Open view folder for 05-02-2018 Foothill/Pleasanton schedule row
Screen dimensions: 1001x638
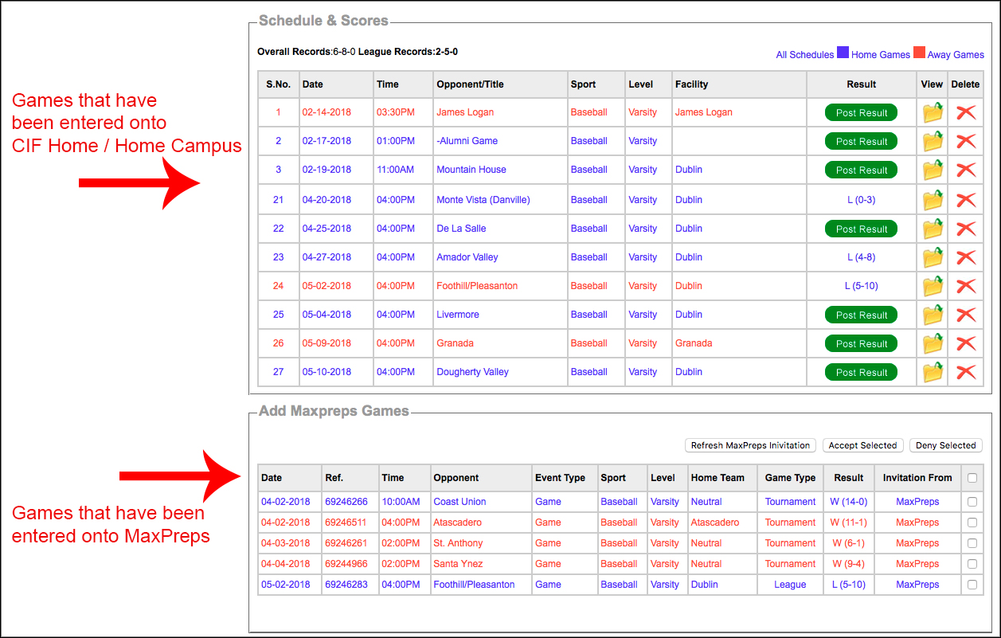coord(933,287)
